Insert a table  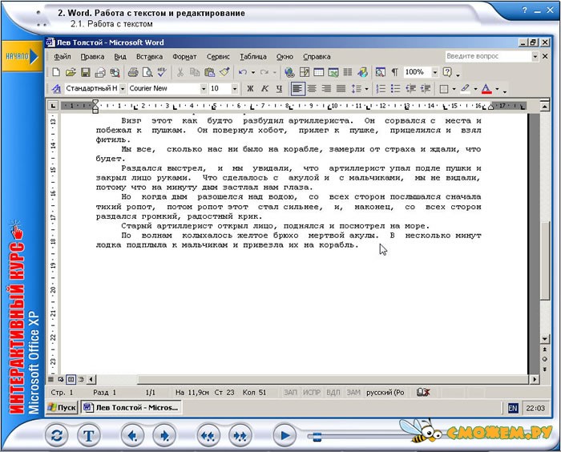tap(318, 72)
